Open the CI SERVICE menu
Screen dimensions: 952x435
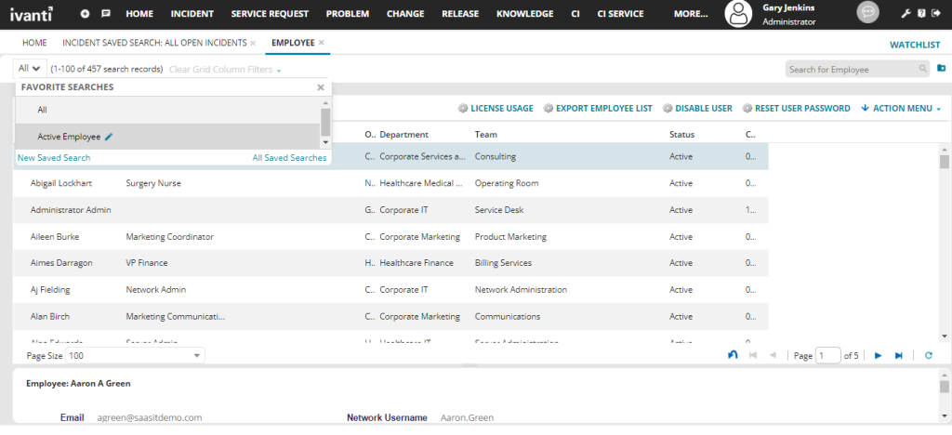pos(620,13)
